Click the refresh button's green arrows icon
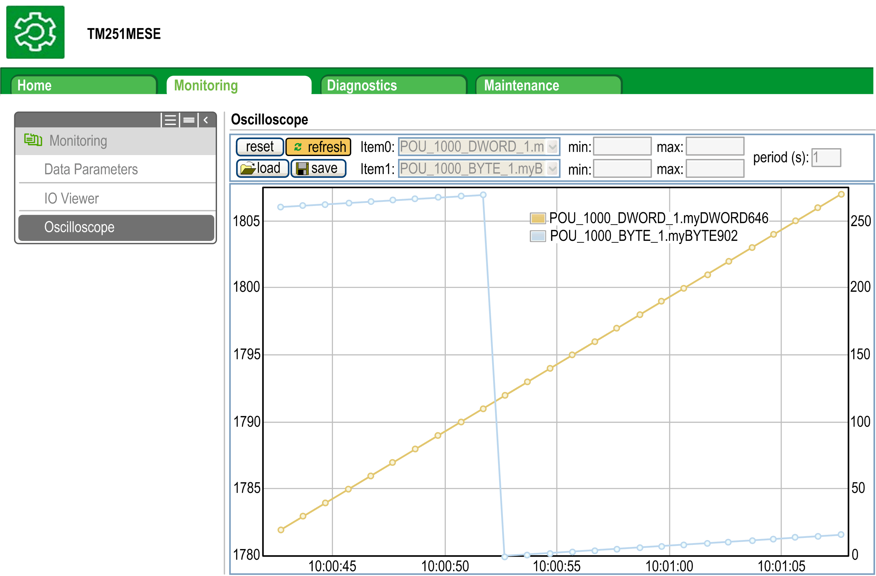The height and width of the screenshot is (576, 876). point(298,147)
